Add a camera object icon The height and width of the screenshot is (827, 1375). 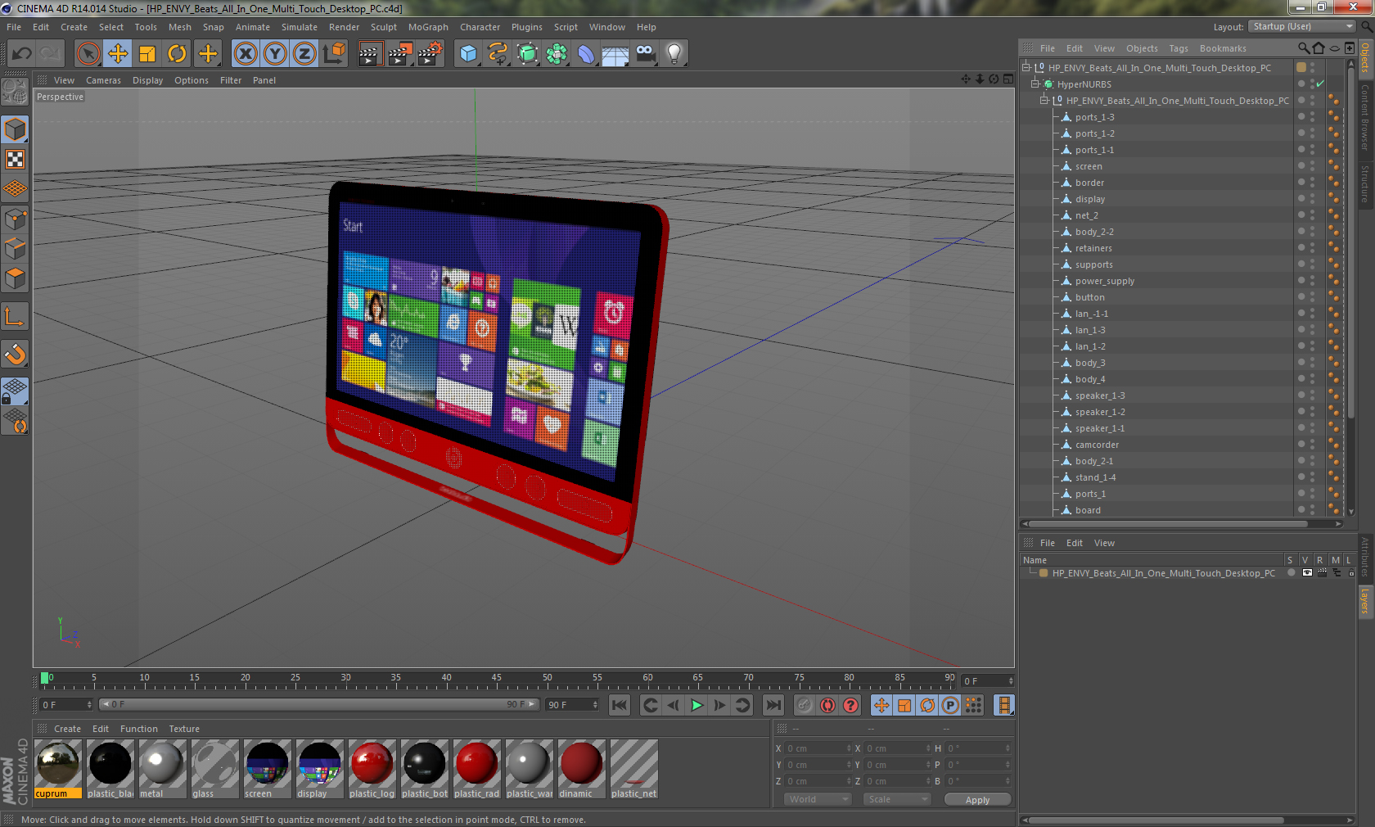(x=645, y=54)
